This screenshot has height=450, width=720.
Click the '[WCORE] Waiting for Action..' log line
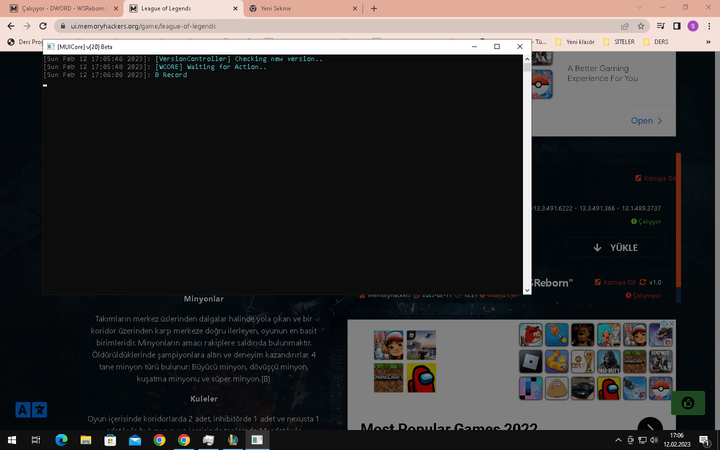[x=155, y=67]
